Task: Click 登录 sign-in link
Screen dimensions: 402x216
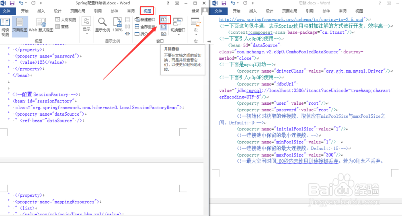Action: click(195, 11)
